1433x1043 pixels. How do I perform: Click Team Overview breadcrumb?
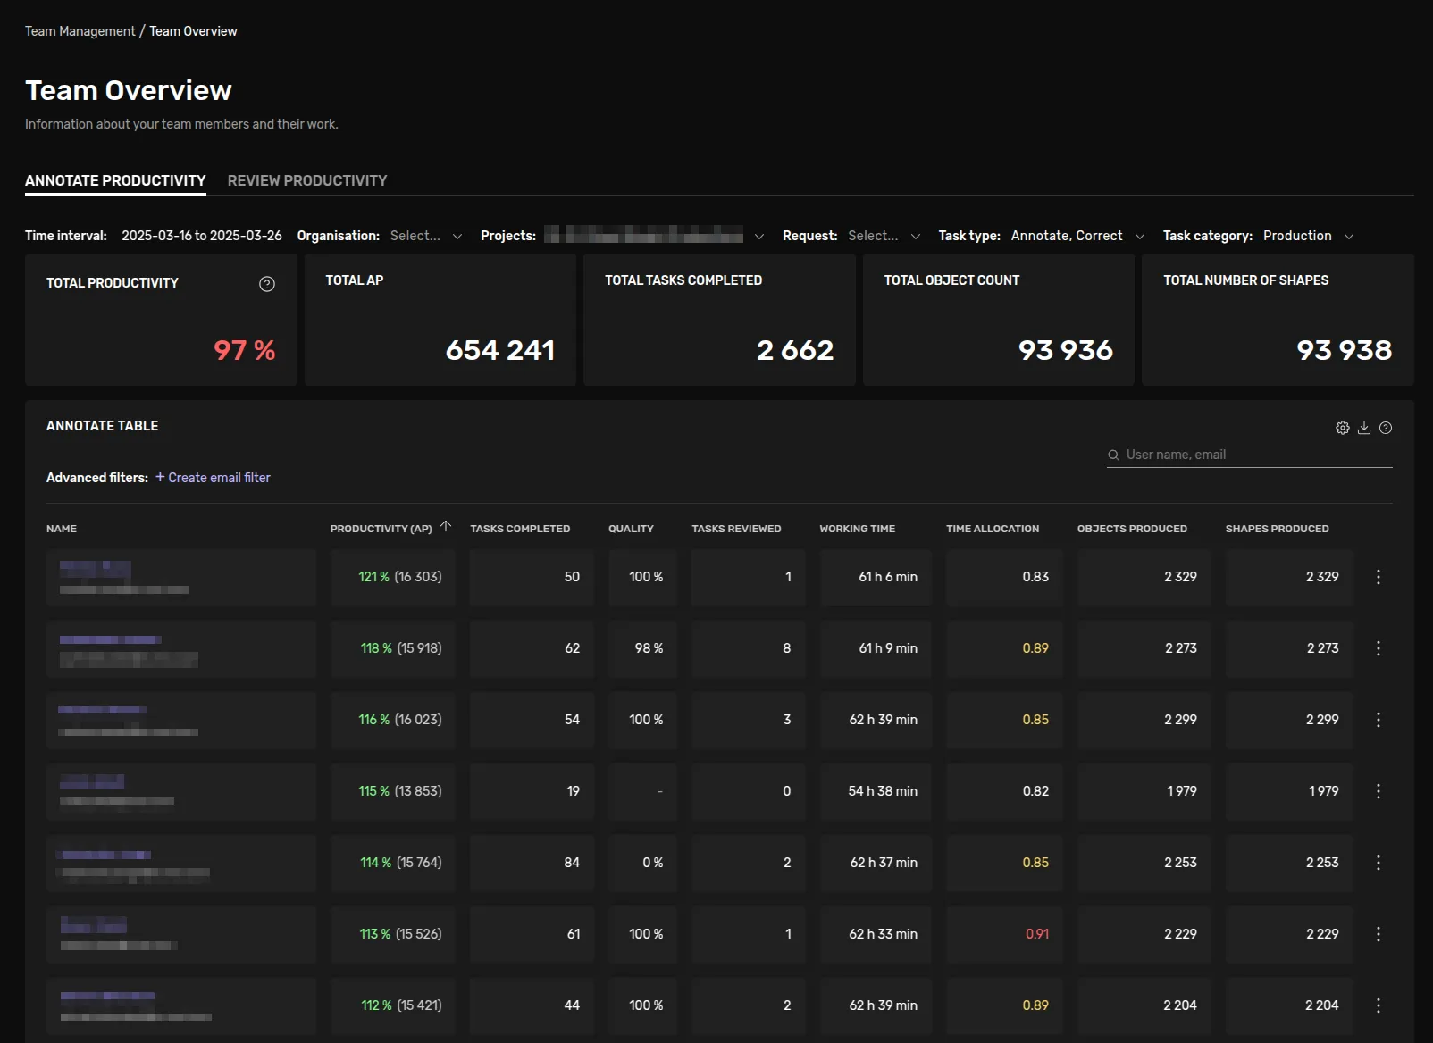coord(193,31)
